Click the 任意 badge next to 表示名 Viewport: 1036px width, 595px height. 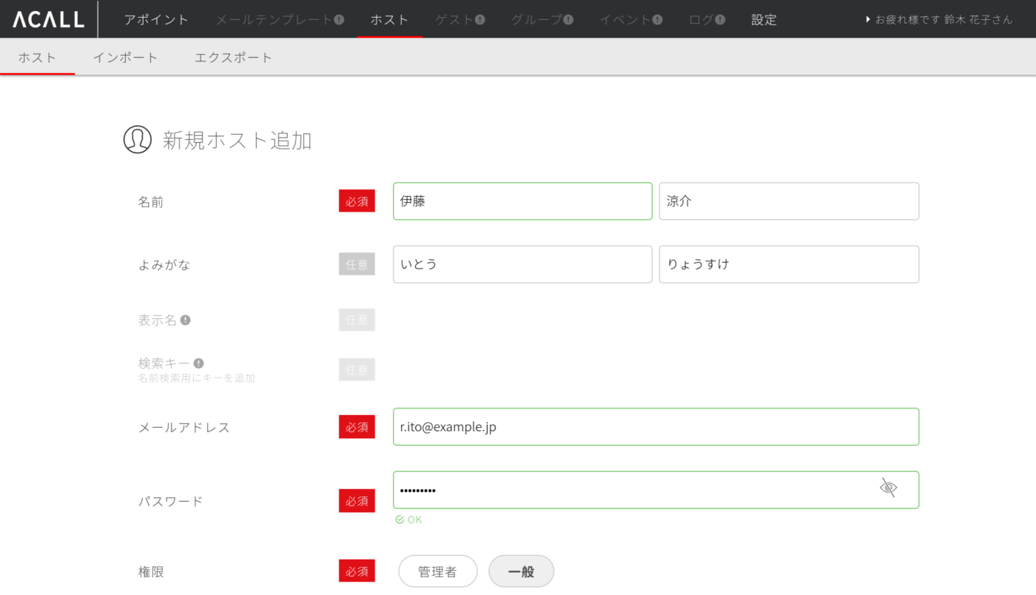pyautogui.click(x=357, y=320)
